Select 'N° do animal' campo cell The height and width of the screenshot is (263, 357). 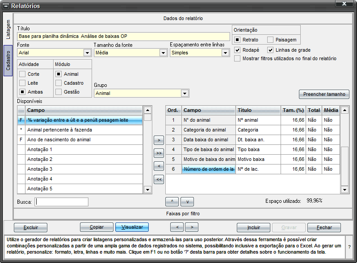point(208,120)
